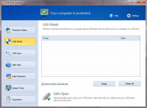Open the Safe Sites section

[20, 65]
